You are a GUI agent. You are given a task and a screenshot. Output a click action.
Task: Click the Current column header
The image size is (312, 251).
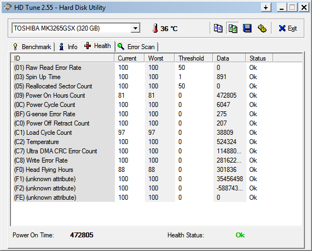click(x=130, y=58)
